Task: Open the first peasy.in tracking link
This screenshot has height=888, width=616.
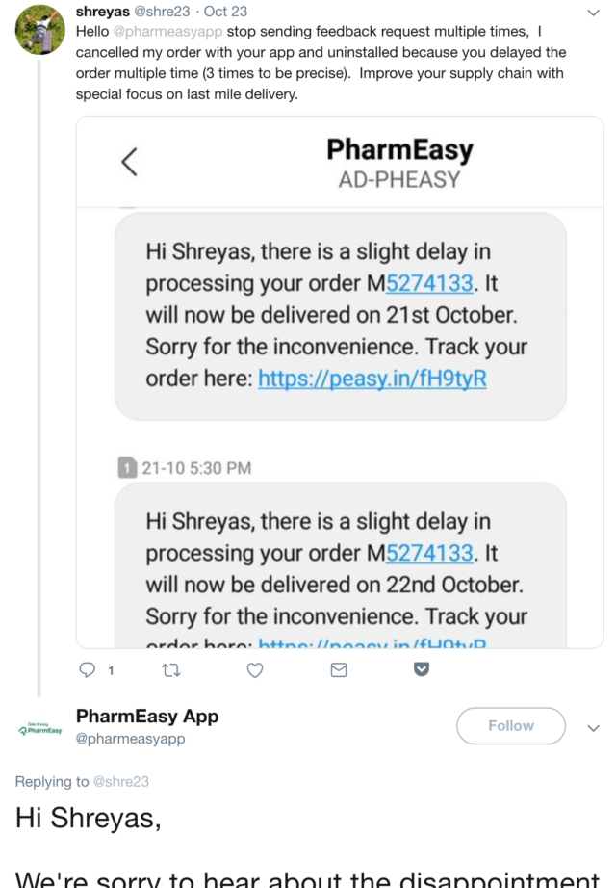Action: click(x=372, y=379)
